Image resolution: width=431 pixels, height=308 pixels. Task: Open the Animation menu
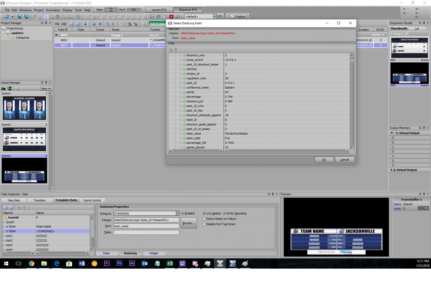(53, 10)
